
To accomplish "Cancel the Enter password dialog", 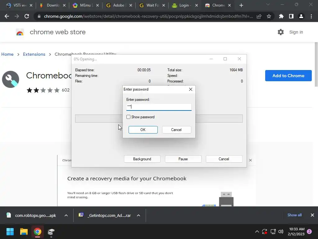I will (x=176, y=130).
